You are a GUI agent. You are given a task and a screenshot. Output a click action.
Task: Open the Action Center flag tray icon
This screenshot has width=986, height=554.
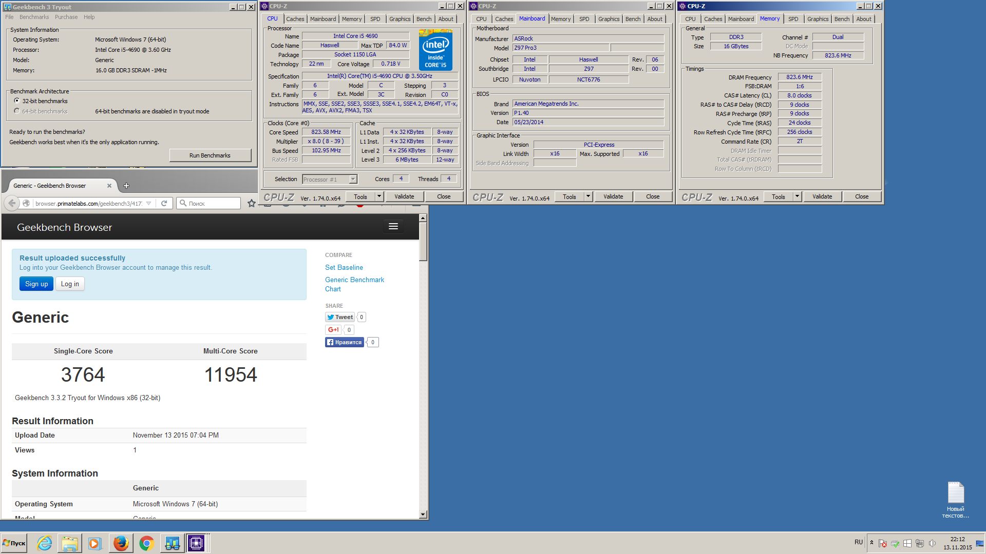pos(883,543)
